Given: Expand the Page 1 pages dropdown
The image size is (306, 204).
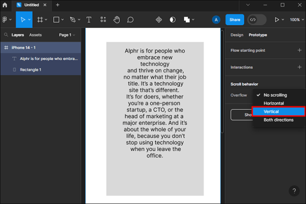Looking at the screenshot, I should (x=67, y=35).
